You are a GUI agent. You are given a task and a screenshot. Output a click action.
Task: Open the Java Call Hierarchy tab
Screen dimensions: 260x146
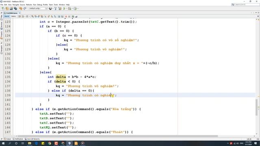[32, 139]
